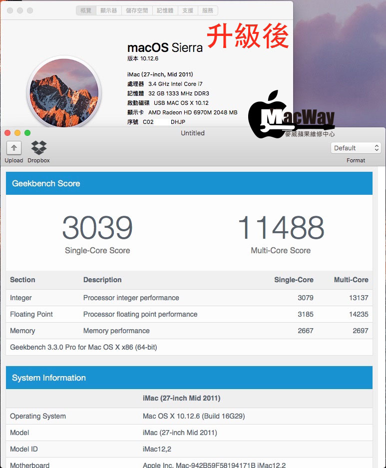
Task: Click the Section column header
Action: point(22,280)
